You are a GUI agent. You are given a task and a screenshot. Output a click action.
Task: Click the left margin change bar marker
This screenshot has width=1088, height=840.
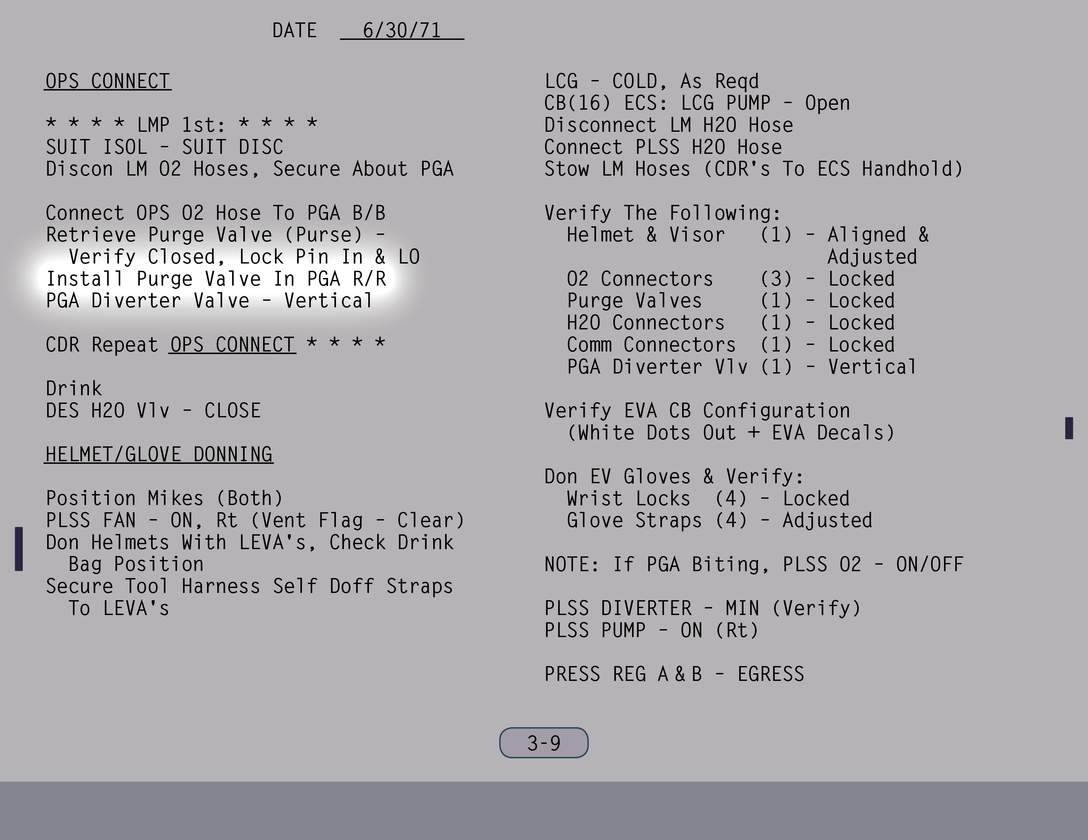(x=19, y=549)
